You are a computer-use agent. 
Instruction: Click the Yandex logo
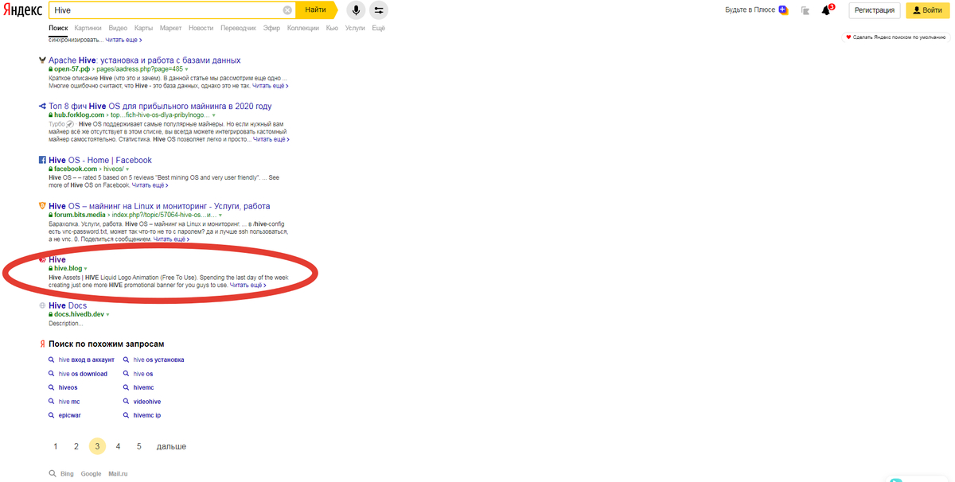(x=21, y=10)
